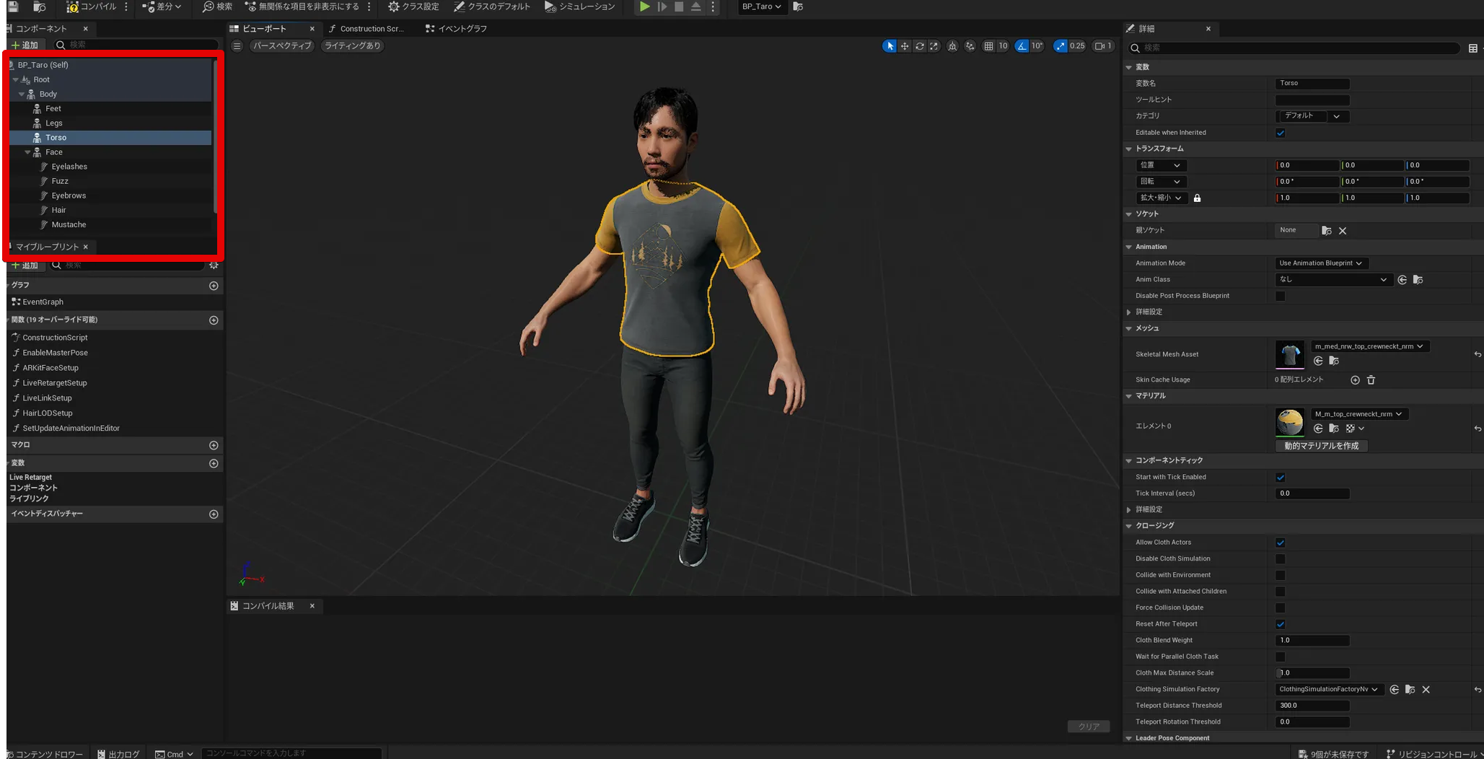This screenshot has height=759, width=1484.
Task: Add new function with plus icon
Action: point(214,320)
